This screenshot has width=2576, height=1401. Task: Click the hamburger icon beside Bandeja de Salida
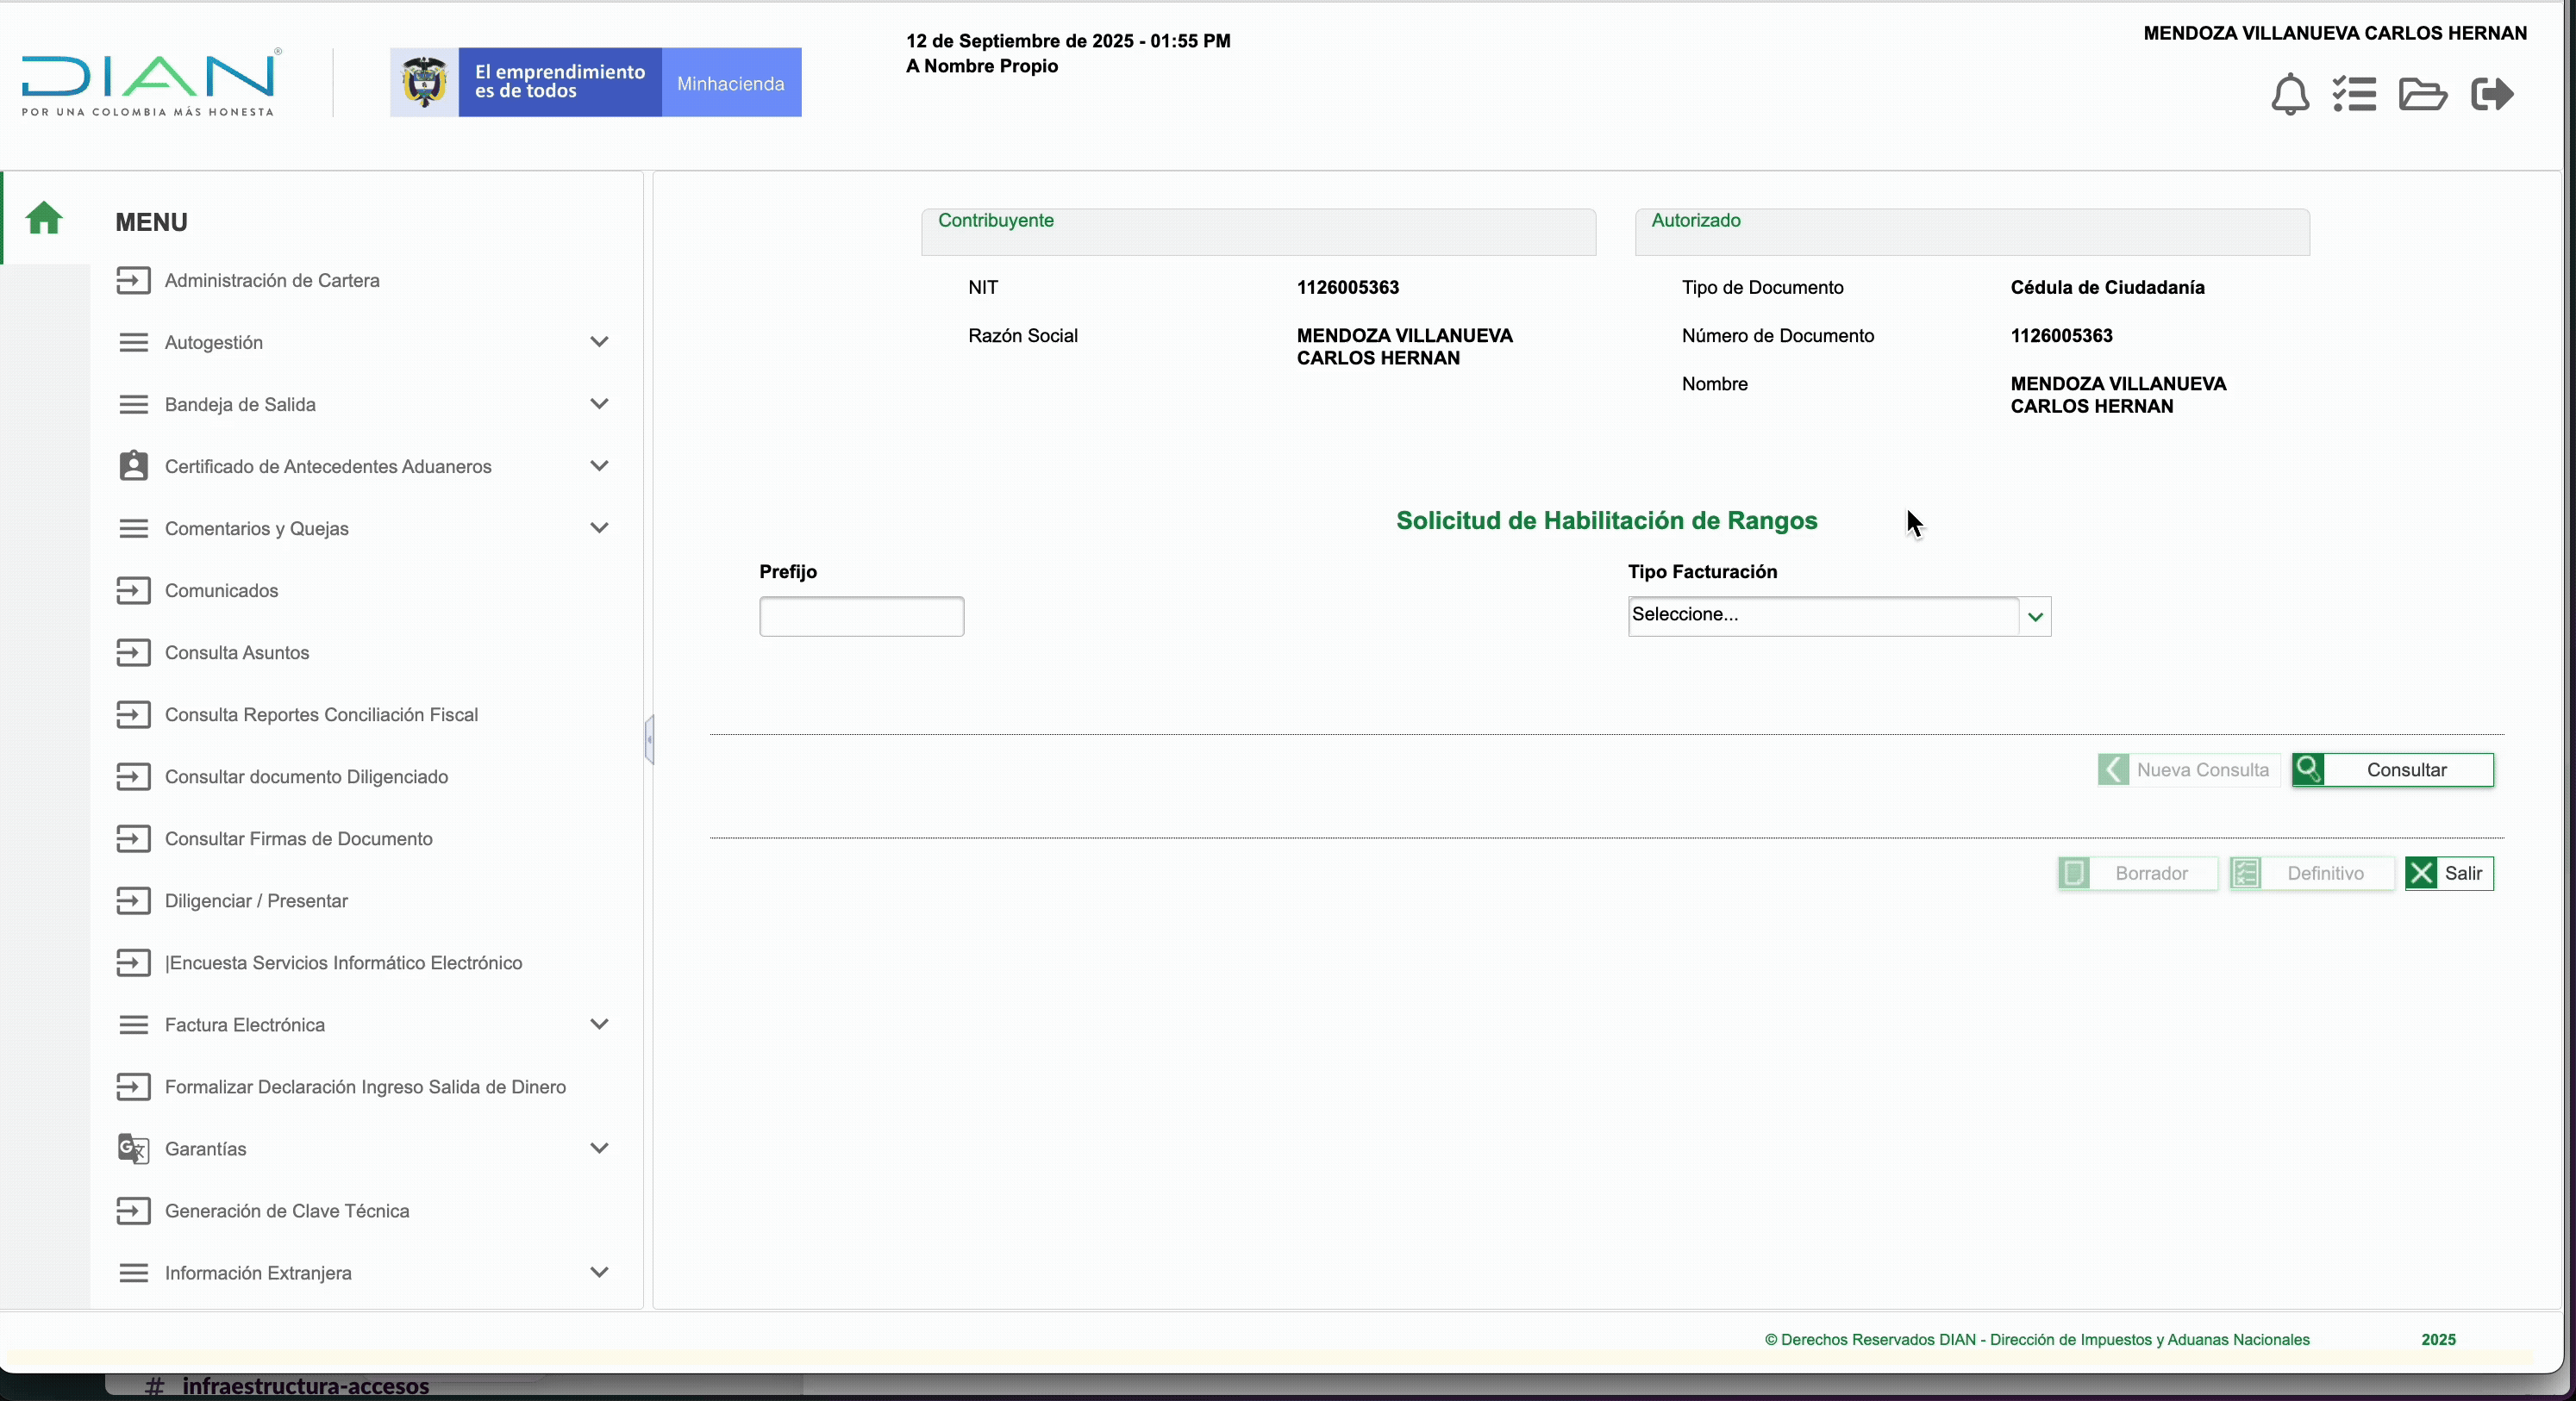point(133,405)
